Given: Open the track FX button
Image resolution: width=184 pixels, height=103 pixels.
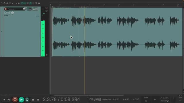Looking at the screenshot, I should coord(34,9).
